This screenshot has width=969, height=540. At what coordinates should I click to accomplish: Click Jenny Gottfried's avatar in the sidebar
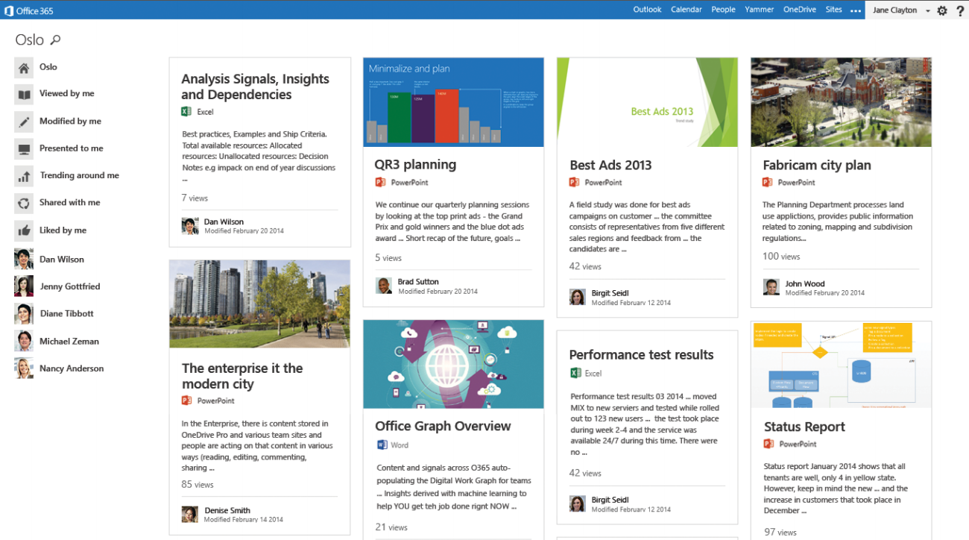(24, 286)
